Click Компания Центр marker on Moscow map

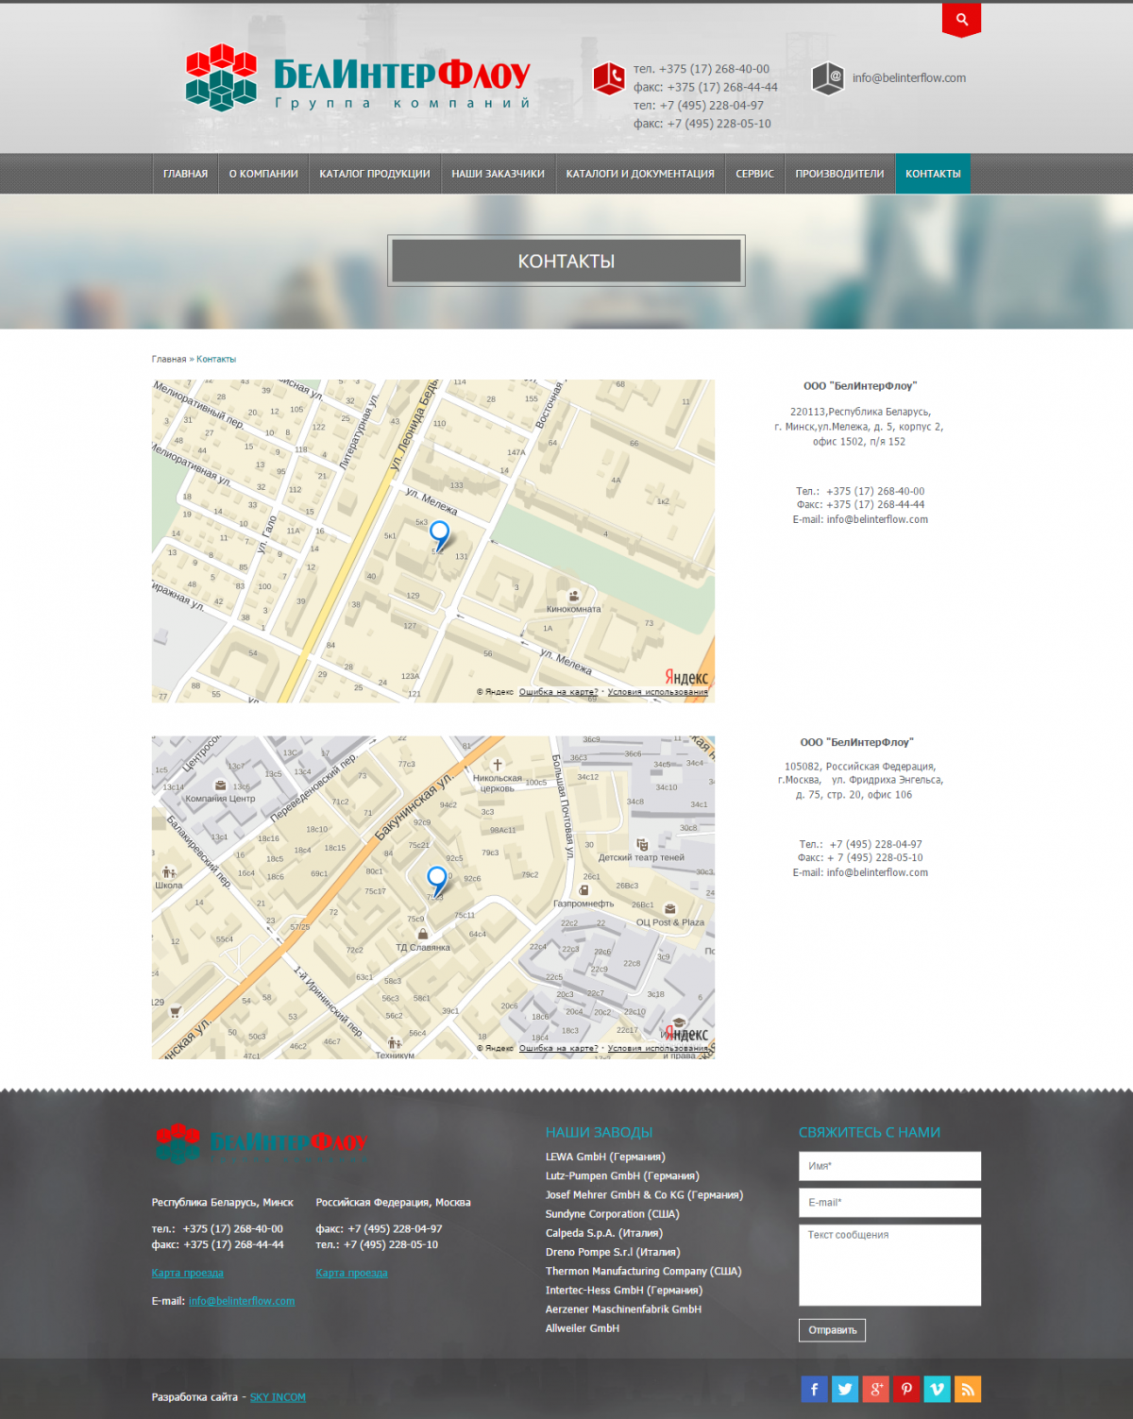(220, 786)
